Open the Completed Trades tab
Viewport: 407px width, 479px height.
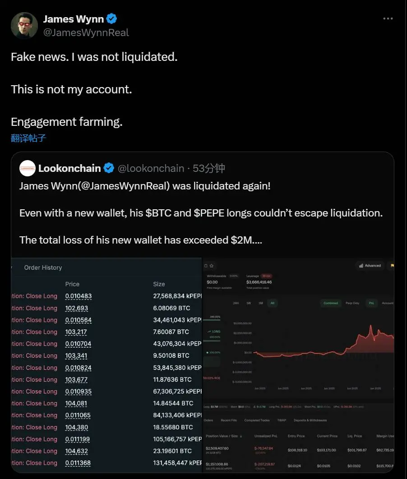258,420
